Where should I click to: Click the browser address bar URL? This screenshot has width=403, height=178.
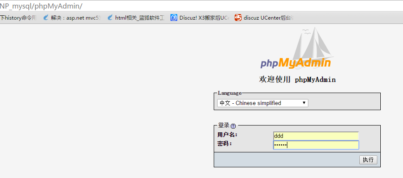click(41, 6)
